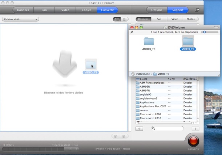Select Son tab in media browser
Viewport: 222px width, 155px height.
pyautogui.click(x=159, y=19)
